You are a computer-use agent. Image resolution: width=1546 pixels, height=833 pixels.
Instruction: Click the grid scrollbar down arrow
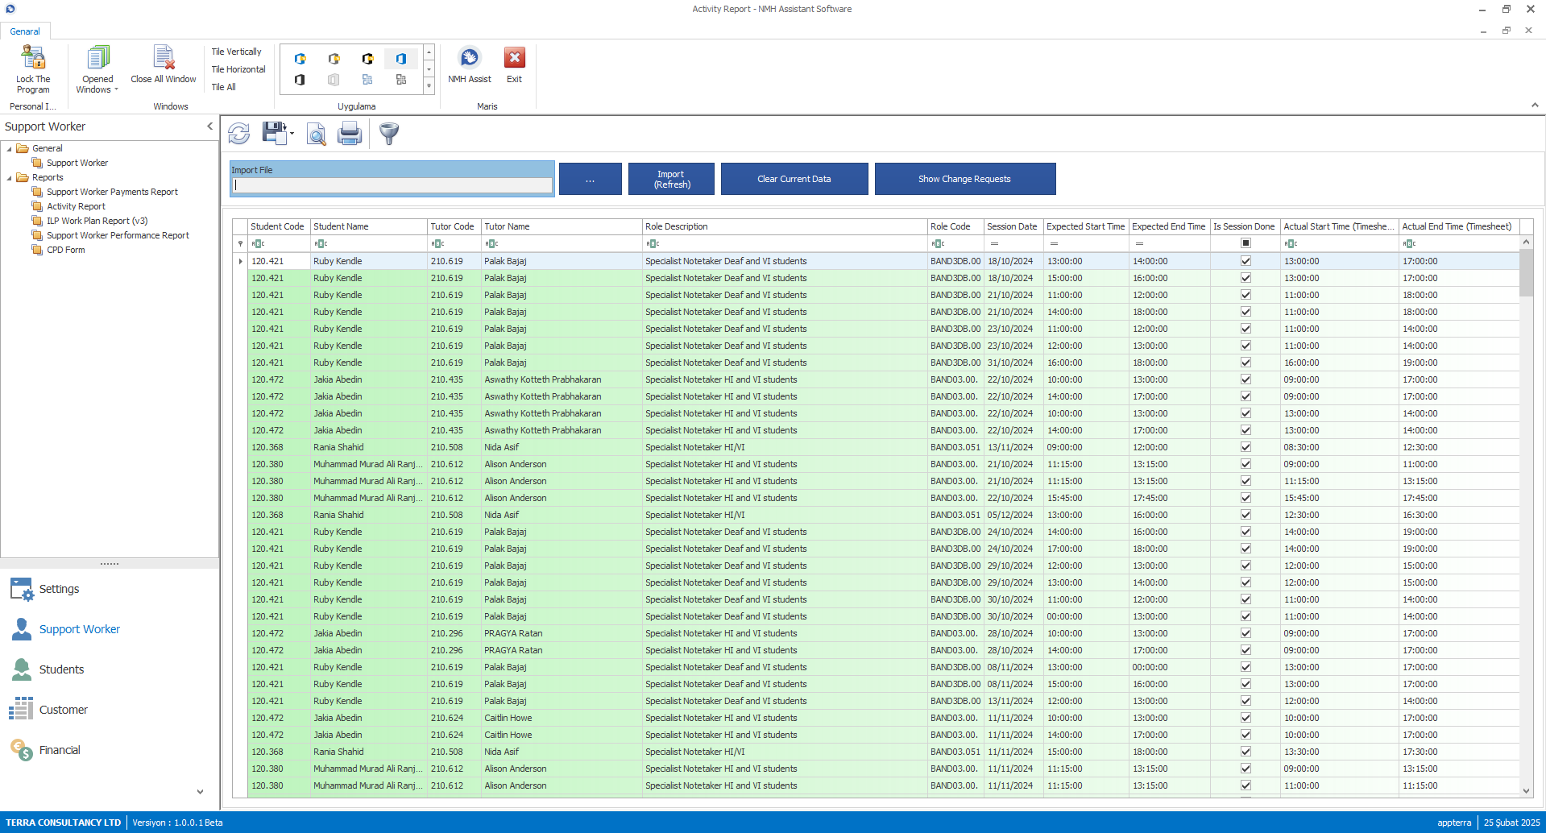[x=1526, y=791]
